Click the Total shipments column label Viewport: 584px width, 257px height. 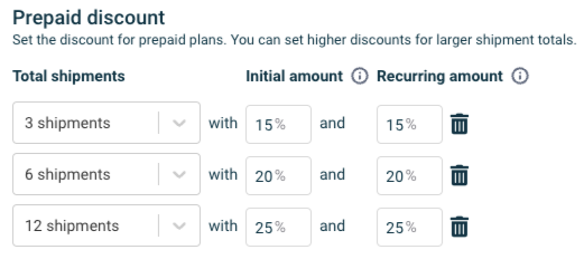pos(69,77)
